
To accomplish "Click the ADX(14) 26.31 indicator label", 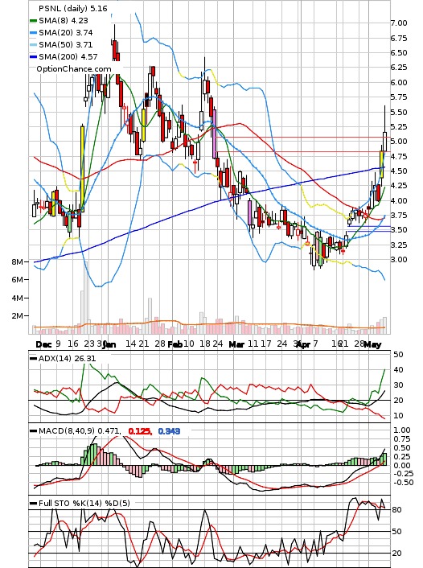I will [x=67, y=358].
